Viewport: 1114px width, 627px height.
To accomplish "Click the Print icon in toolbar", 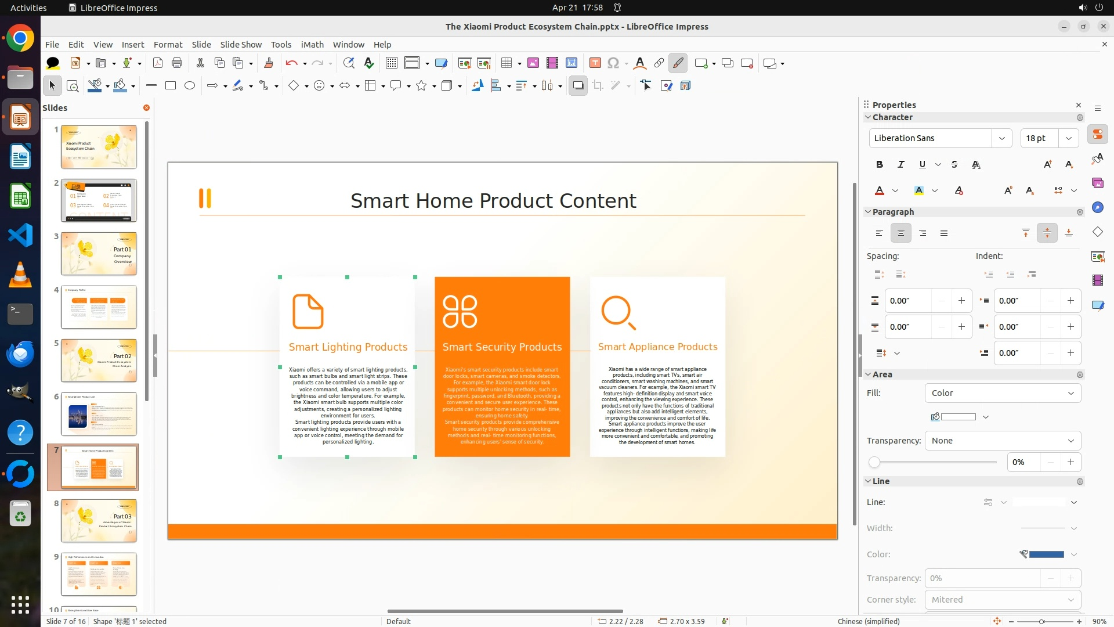I will [177, 63].
